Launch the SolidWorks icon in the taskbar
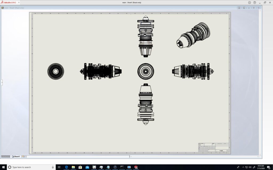The image size is (273, 170). pos(136,167)
